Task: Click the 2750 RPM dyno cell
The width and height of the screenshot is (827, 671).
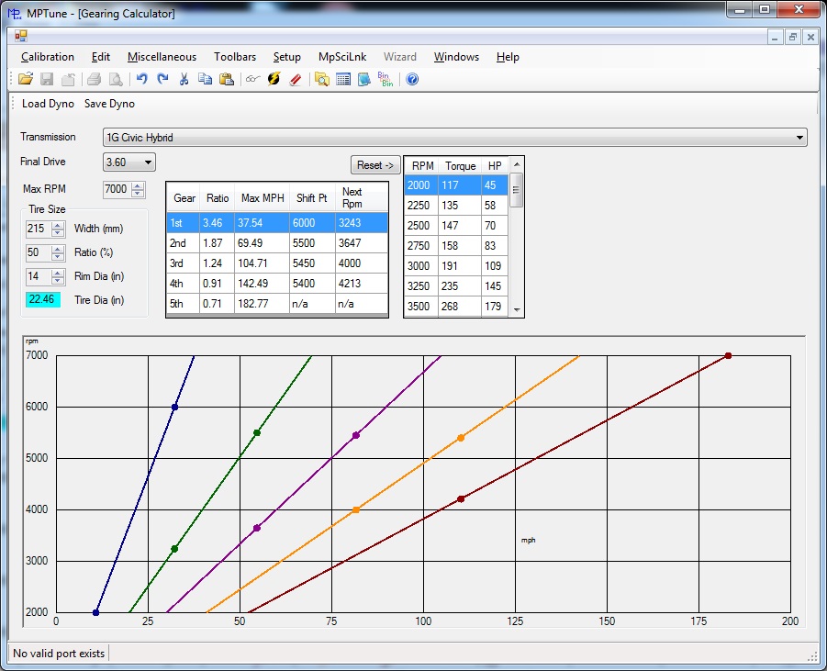Action: (x=421, y=246)
